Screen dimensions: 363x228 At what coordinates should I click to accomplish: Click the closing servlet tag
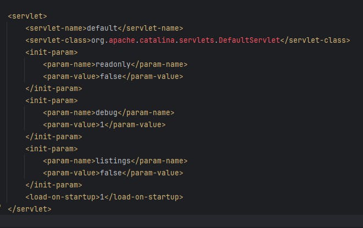[x=30, y=209]
